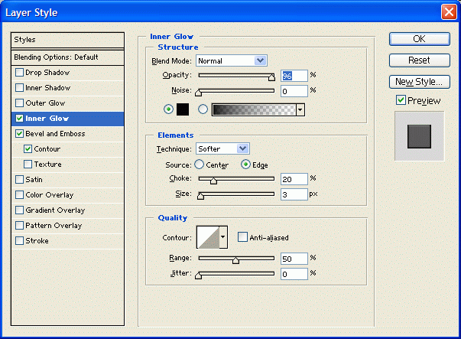Click the layer style preview thumbnail
Viewport: 461px width, 339px height.
click(419, 136)
